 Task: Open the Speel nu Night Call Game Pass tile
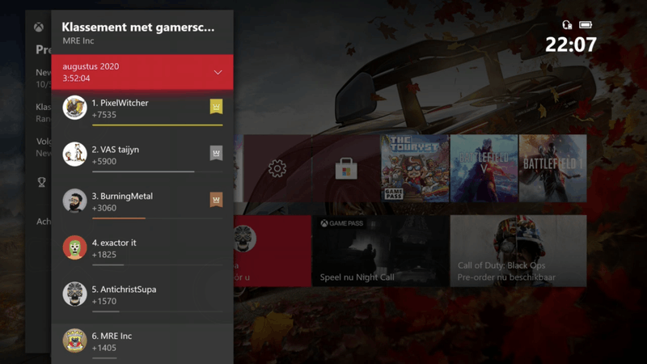[x=381, y=251]
